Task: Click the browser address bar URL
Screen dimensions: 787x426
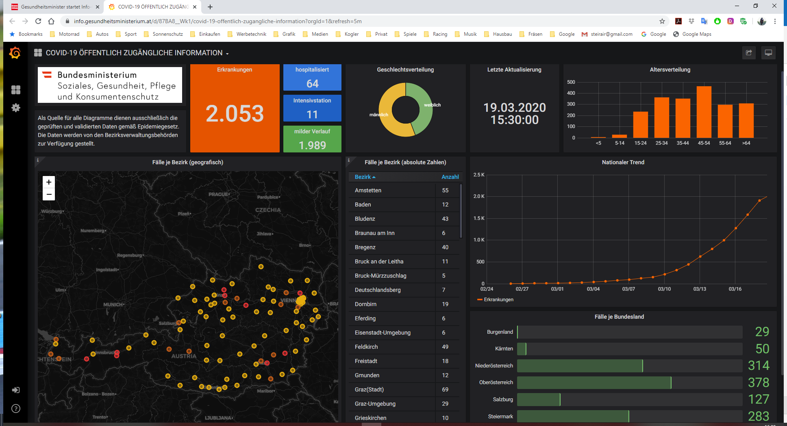Action: point(218,21)
